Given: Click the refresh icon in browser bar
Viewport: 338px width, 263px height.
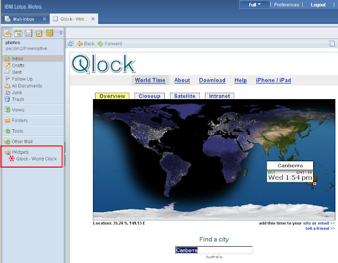Looking at the screenshot, I should click(71, 43).
